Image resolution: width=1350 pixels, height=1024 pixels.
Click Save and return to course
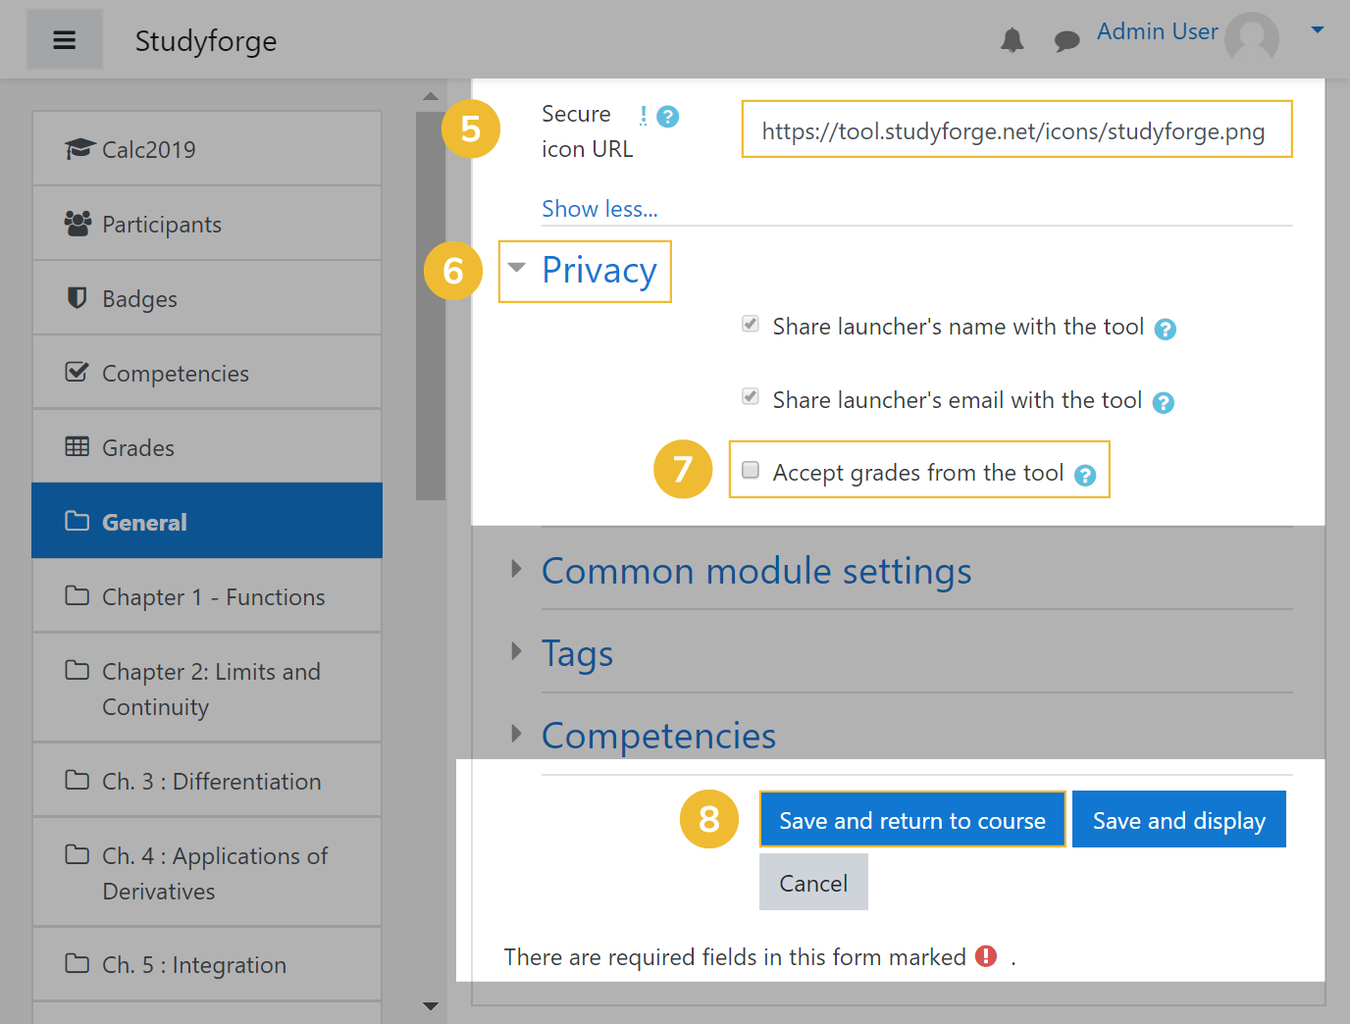click(x=911, y=819)
